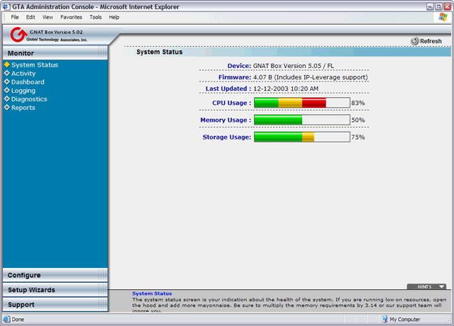The height and width of the screenshot is (326, 454).
Task: Click the Done status bar text
Action: coord(18,320)
